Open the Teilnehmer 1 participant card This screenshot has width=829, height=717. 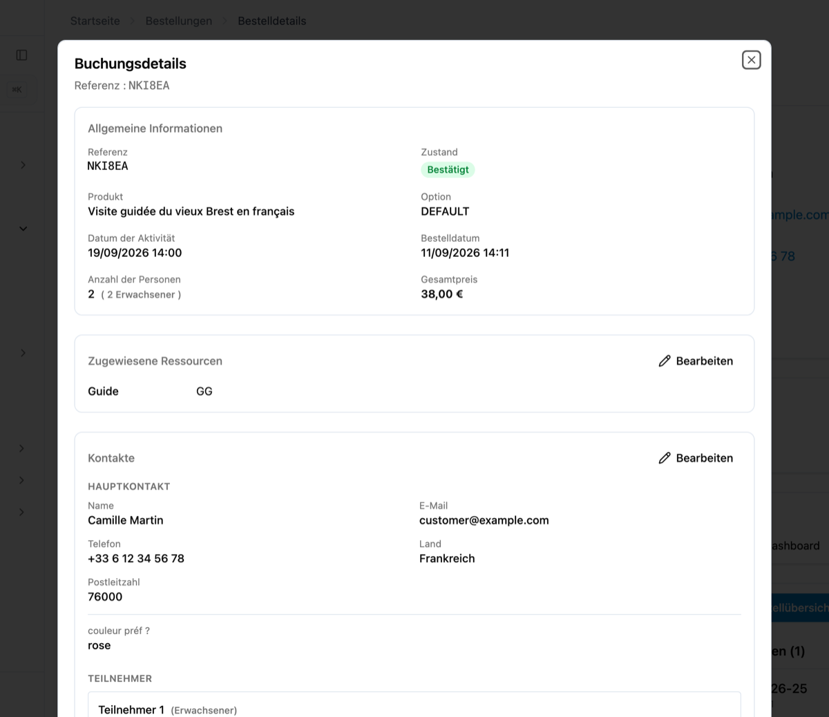tap(414, 705)
